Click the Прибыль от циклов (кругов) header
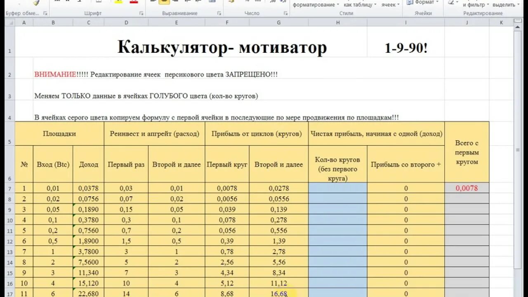This screenshot has width=528, height=297. (x=257, y=134)
